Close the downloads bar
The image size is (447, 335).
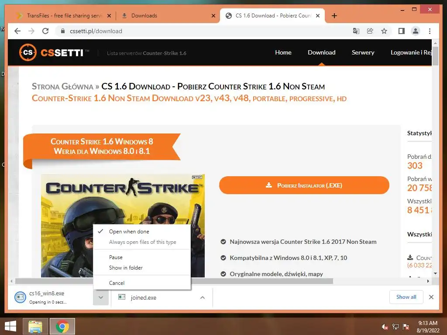click(431, 297)
